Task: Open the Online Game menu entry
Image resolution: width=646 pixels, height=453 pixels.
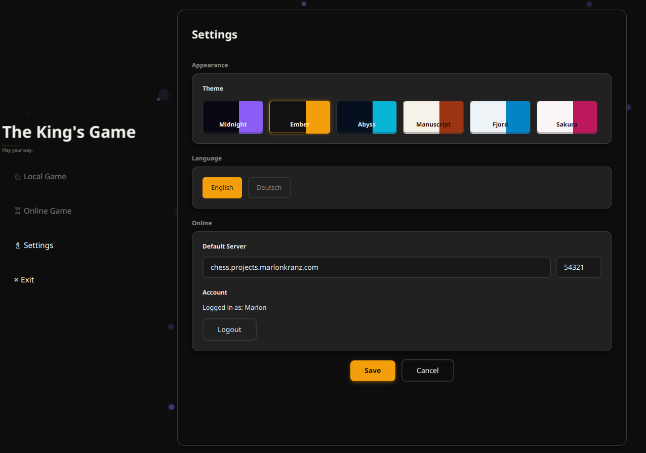Action: 47,211
